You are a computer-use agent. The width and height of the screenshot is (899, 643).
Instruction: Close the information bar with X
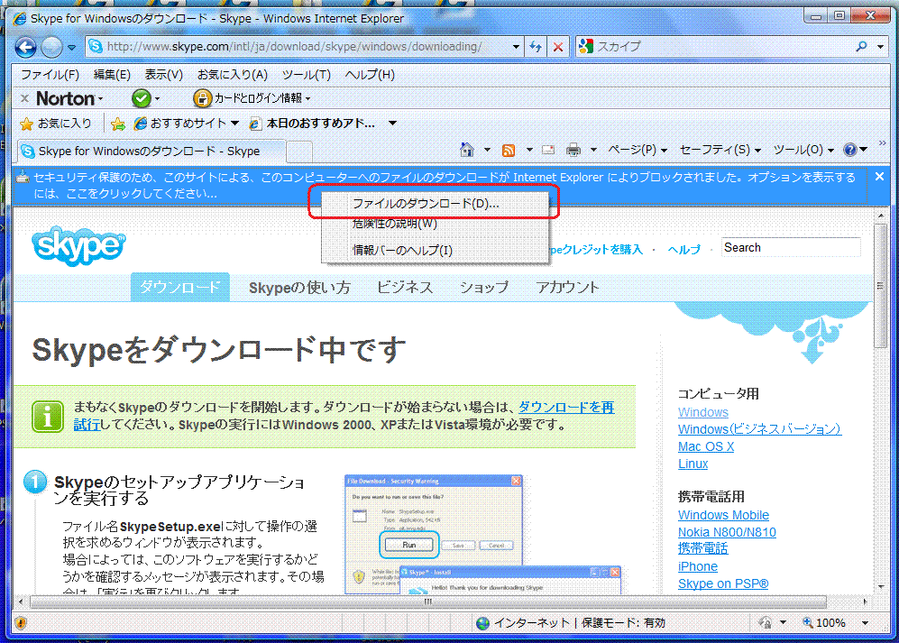pos(879,177)
